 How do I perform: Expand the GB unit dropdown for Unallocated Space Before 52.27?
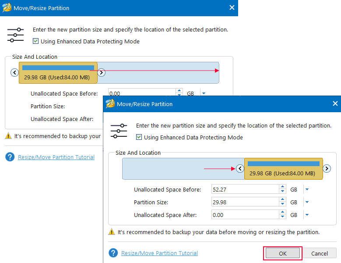click(x=307, y=190)
